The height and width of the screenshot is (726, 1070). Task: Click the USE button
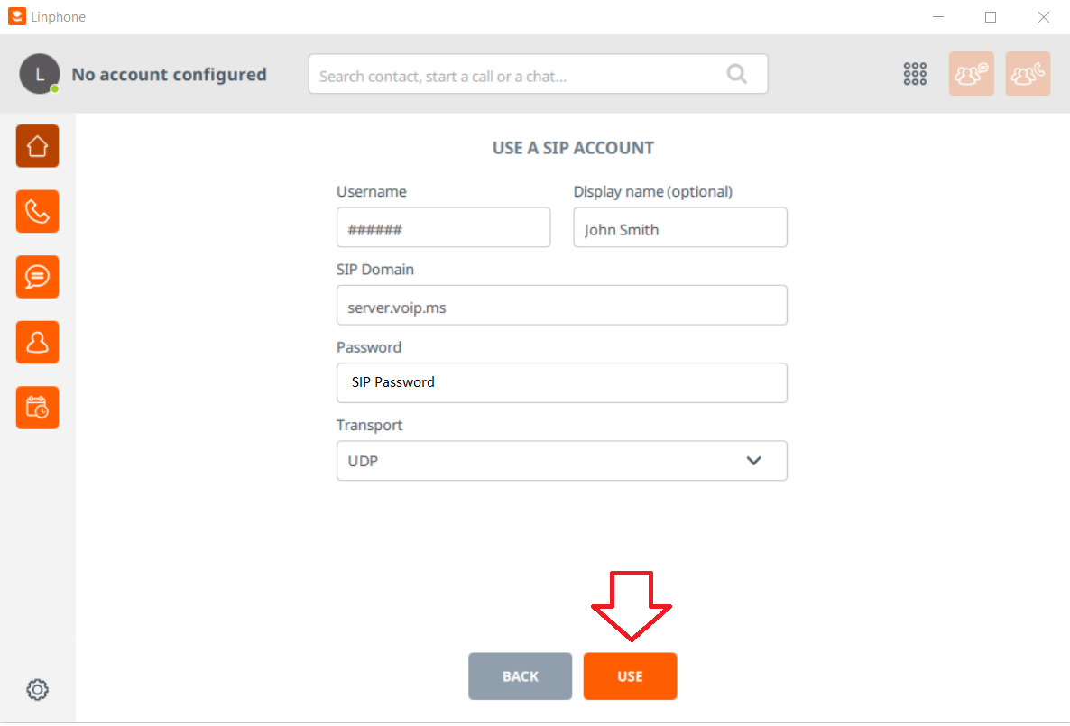pyautogui.click(x=630, y=676)
